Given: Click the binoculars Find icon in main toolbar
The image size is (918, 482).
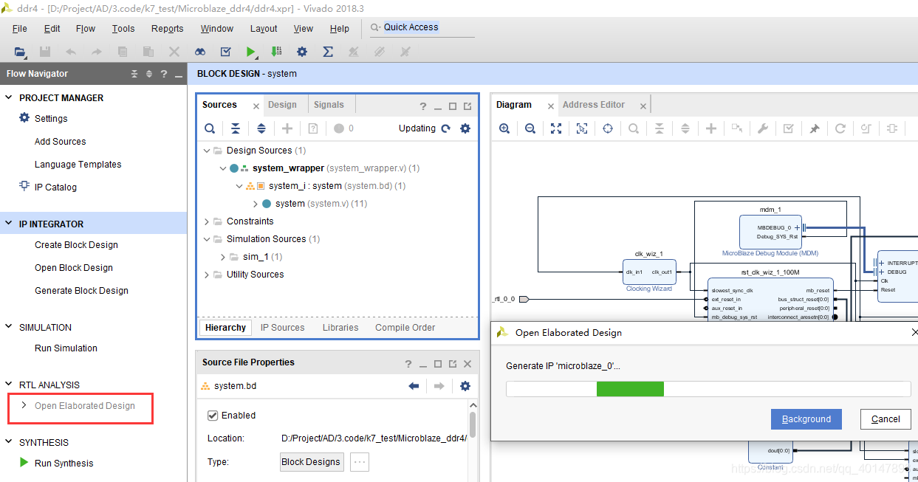Looking at the screenshot, I should [x=200, y=52].
